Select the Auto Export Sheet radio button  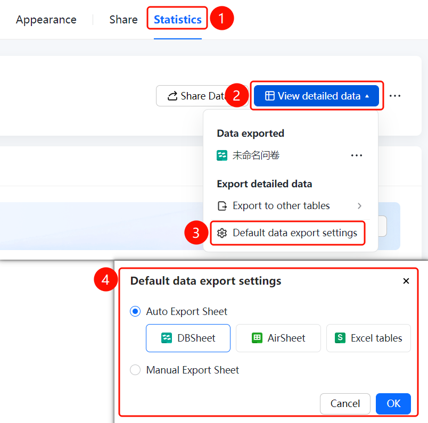(x=135, y=311)
